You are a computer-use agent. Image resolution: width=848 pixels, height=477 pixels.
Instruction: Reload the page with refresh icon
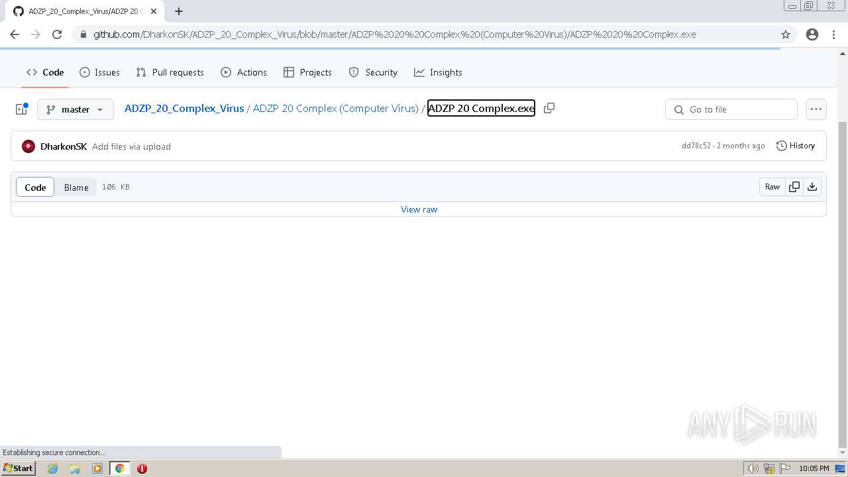tap(57, 34)
